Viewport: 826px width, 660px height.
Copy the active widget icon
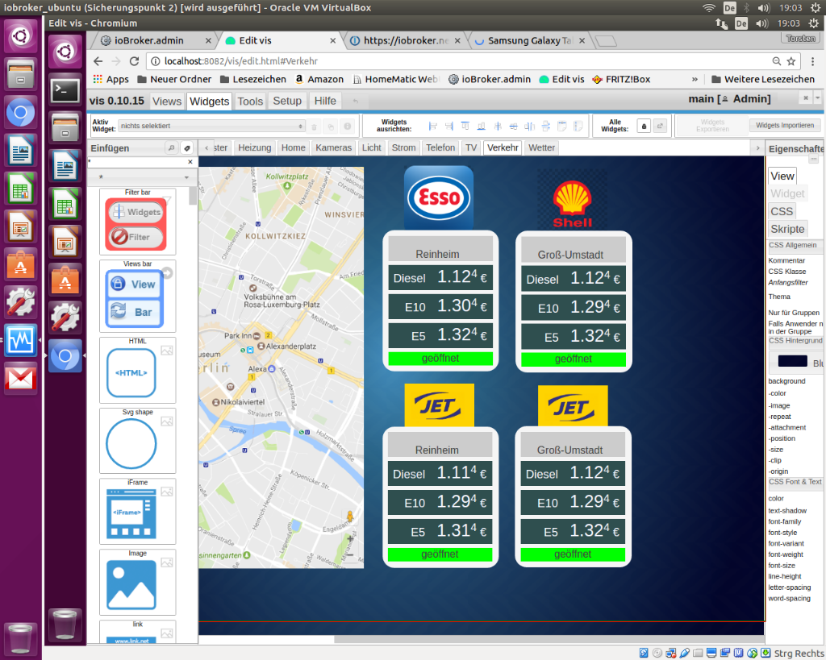(331, 127)
